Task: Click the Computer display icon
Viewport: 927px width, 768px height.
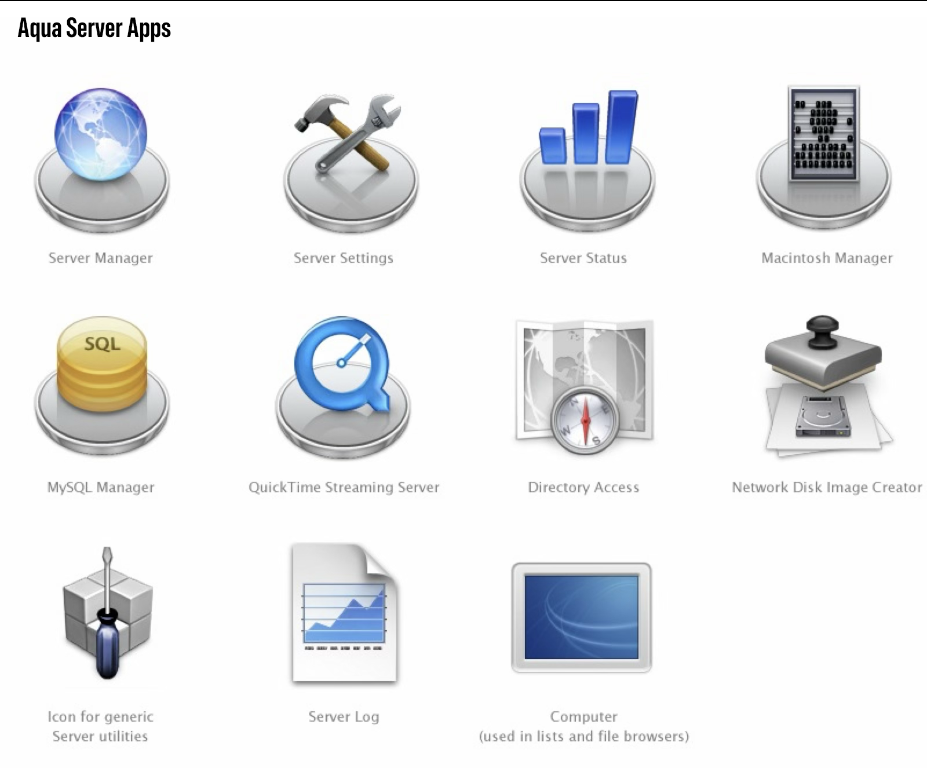Action: point(582,617)
